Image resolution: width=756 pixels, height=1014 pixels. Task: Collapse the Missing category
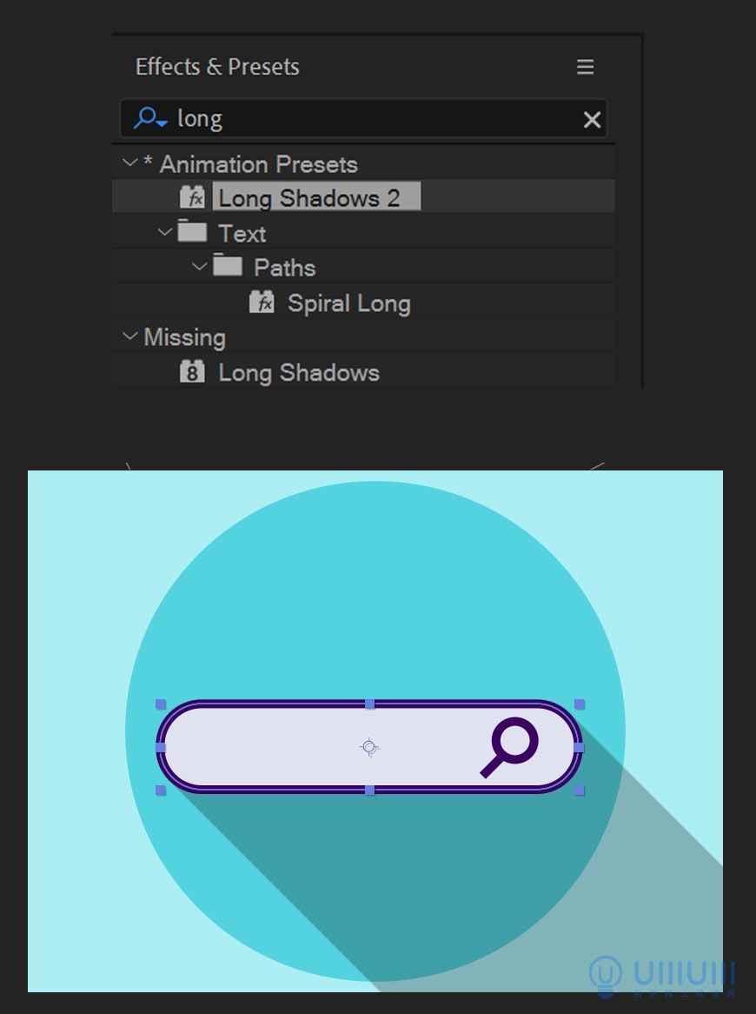[129, 337]
